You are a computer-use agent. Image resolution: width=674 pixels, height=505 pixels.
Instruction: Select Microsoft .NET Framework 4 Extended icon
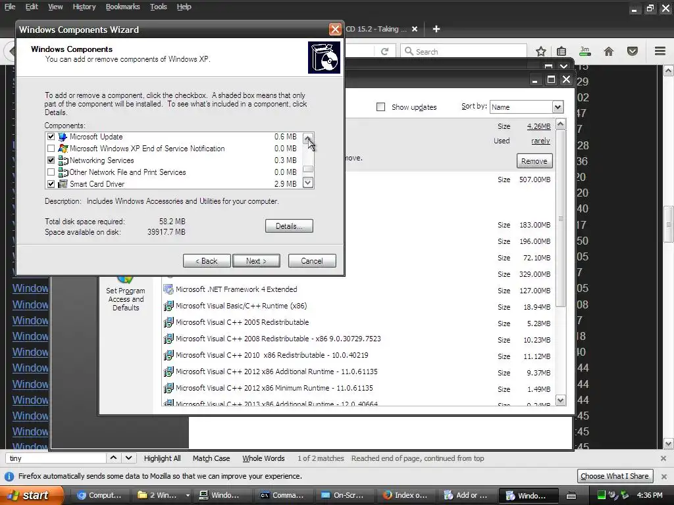pos(168,289)
